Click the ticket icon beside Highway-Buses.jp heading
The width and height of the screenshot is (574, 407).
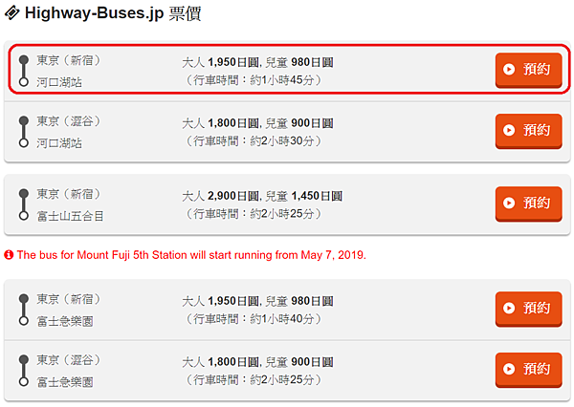coord(11,13)
